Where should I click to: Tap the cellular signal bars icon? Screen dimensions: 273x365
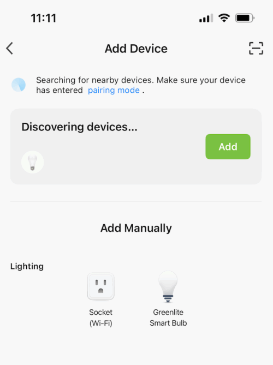pos(206,18)
